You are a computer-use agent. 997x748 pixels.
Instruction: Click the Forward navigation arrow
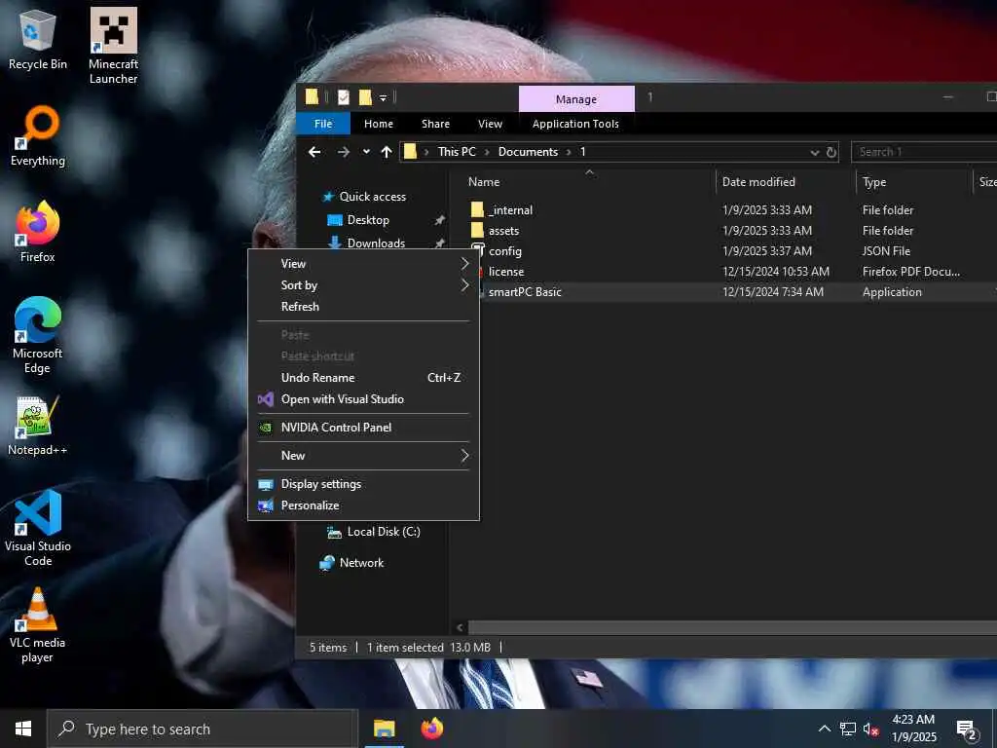(x=344, y=152)
